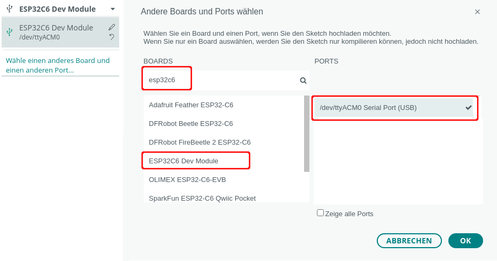Click the boards search field containing esp32c6
Viewport: 497px width, 261px height.
coord(219,81)
